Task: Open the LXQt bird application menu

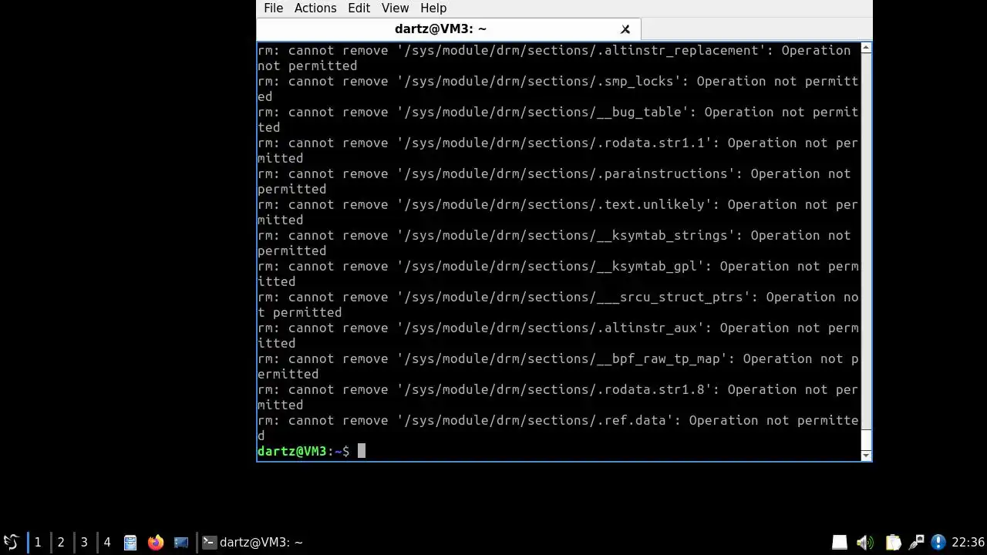Action: [11, 542]
